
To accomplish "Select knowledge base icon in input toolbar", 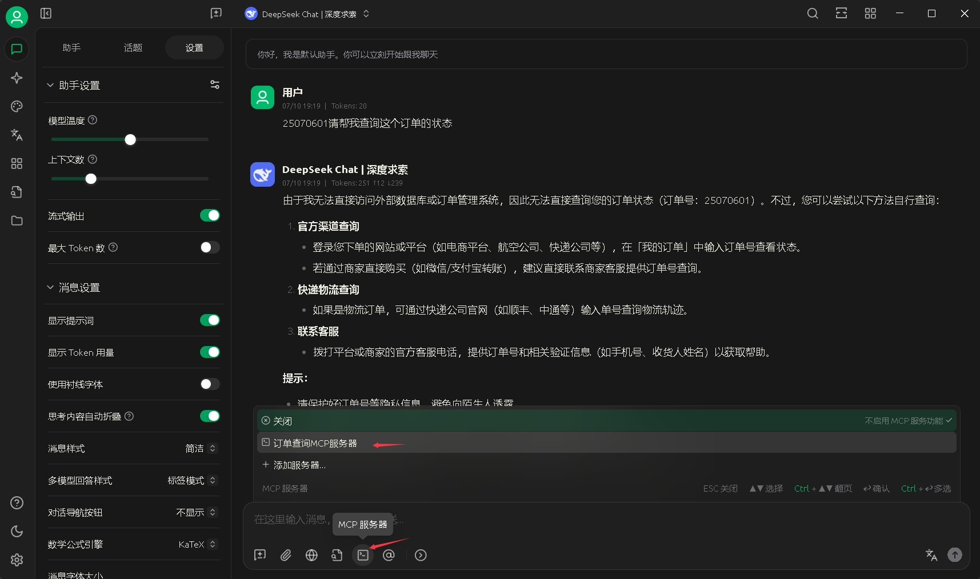I will (x=337, y=555).
